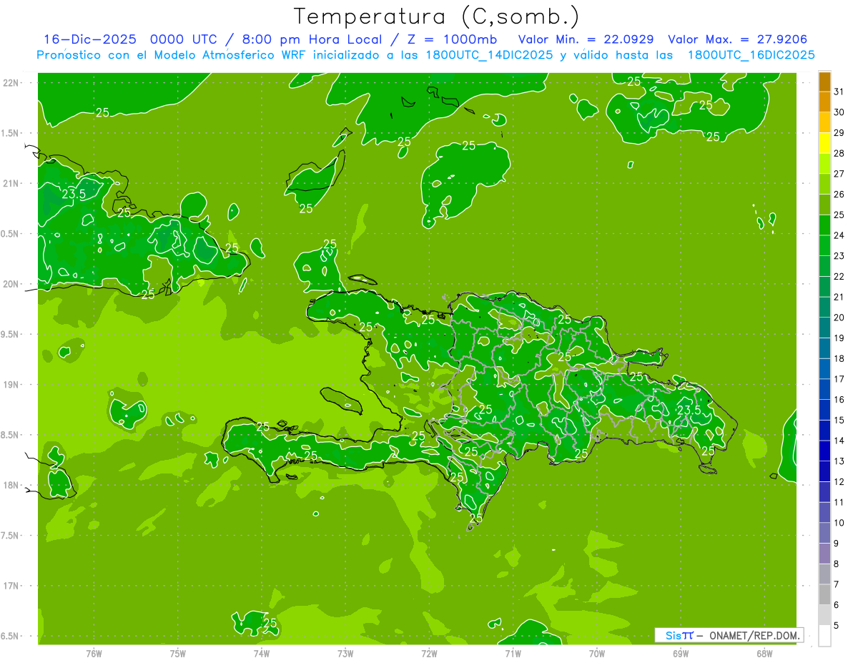858x663 pixels.
Task: Click the blue color bar segment between 15 and 16
Action: [x=824, y=411]
